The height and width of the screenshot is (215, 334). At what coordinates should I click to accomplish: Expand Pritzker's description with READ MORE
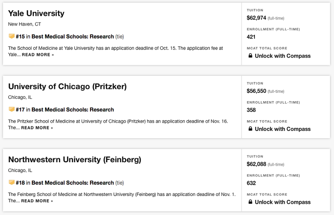tap(37, 128)
